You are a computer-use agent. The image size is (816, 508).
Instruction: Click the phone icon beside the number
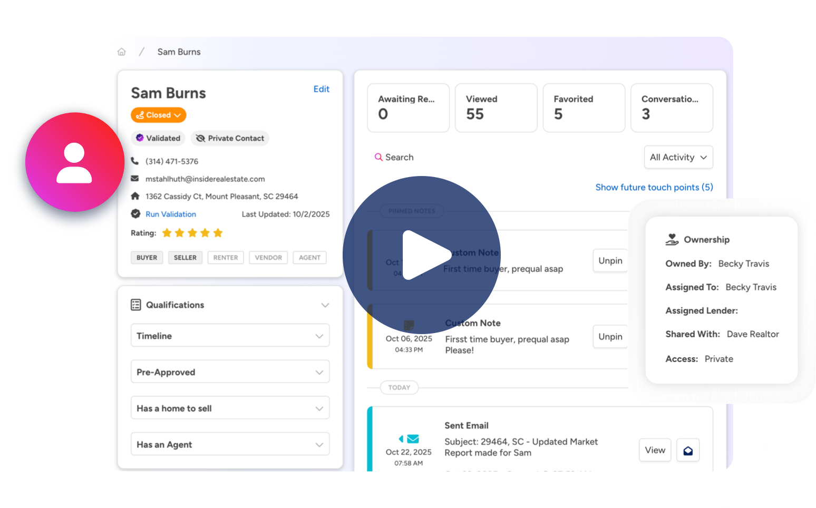(135, 161)
